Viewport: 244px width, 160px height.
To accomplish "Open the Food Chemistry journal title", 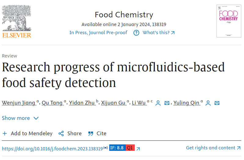I will pyautogui.click(x=124, y=15).
